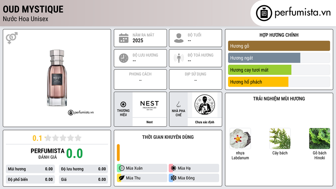
Task: Click the Perfumista đánh giá label
Action: click(48, 154)
